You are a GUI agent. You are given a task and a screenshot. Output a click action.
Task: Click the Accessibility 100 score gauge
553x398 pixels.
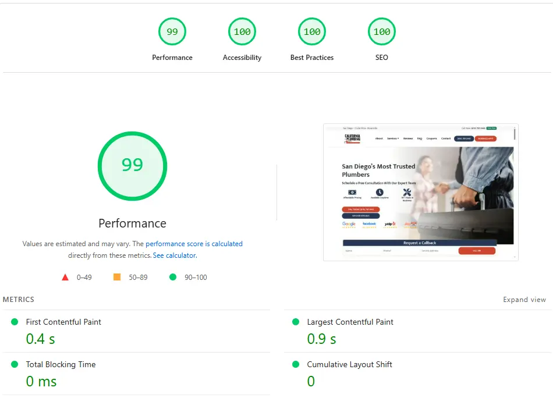pos(242,32)
